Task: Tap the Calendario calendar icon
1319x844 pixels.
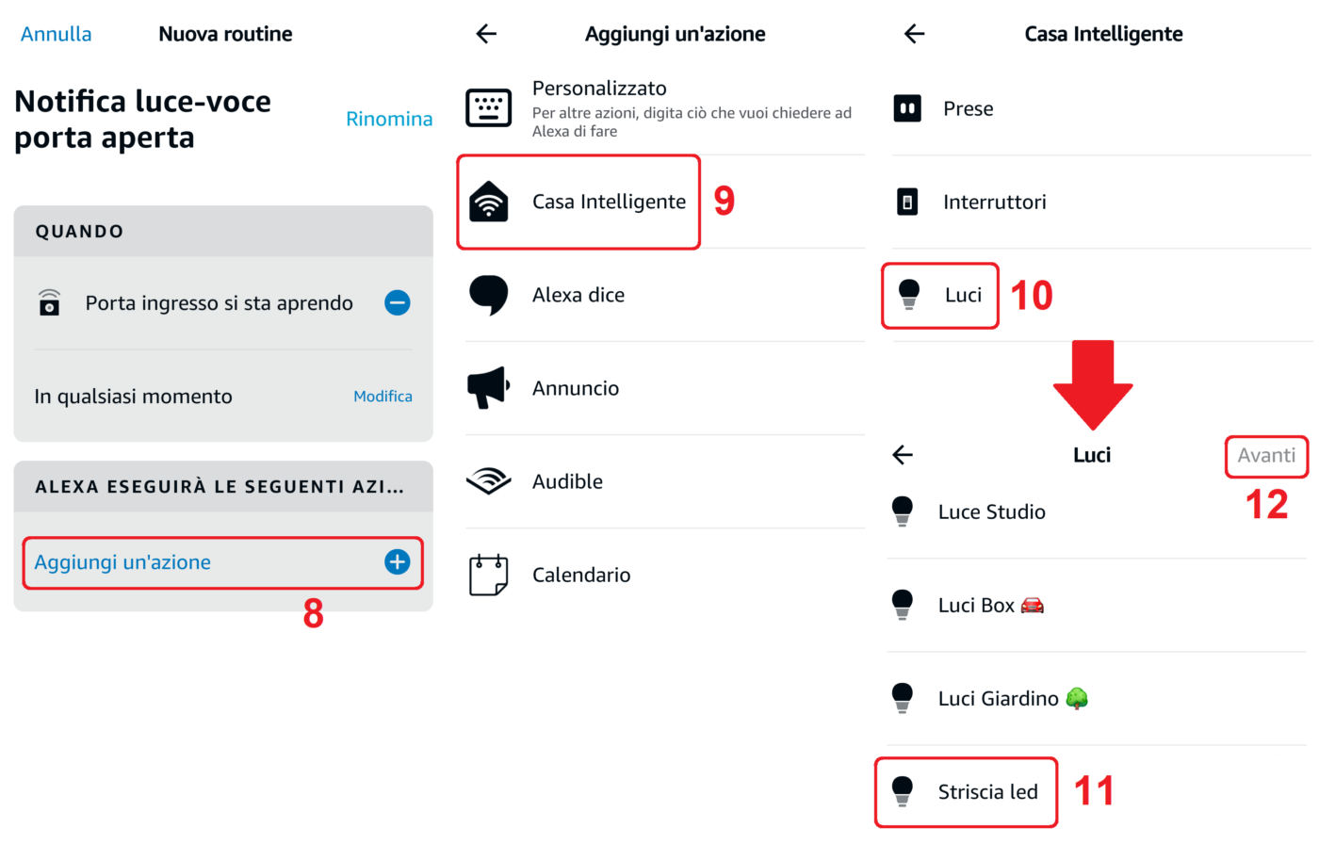Action: point(488,575)
